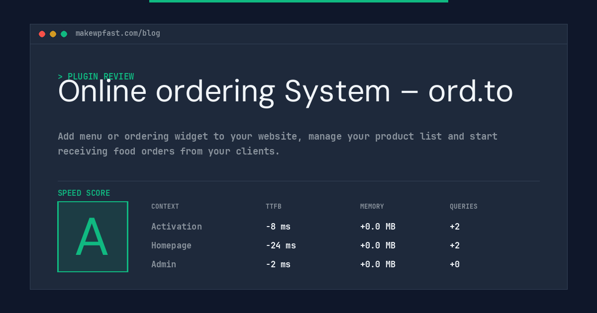Click the 'Admin' row label
The image size is (597, 313).
point(164,264)
